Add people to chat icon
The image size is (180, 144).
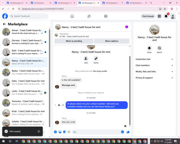86,59
